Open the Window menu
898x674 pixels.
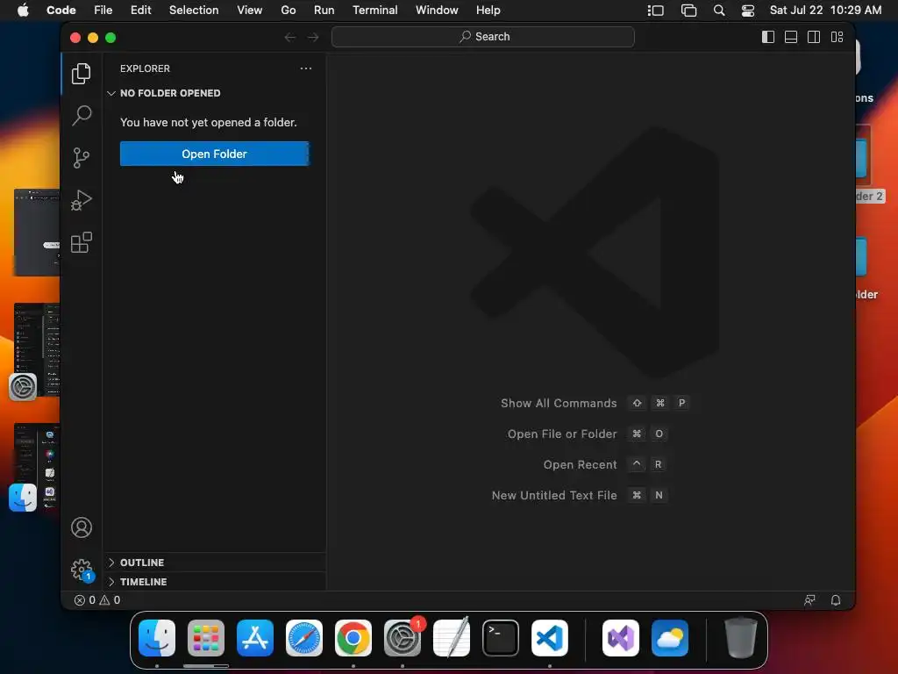tap(437, 11)
